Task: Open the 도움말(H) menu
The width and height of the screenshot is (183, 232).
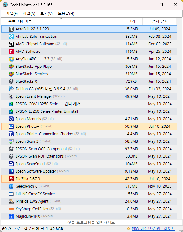Action: (66, 14)
